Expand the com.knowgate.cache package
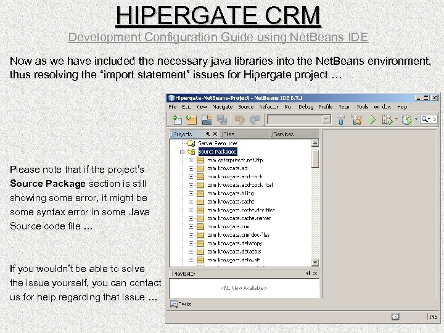The image size is (444, 333). coord(191,202)
